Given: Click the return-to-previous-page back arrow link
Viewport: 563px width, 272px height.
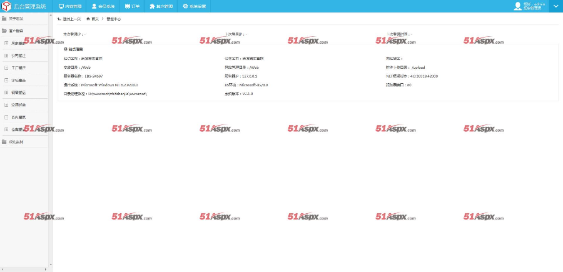Looking at the screenshot, I should coord(69,19).
